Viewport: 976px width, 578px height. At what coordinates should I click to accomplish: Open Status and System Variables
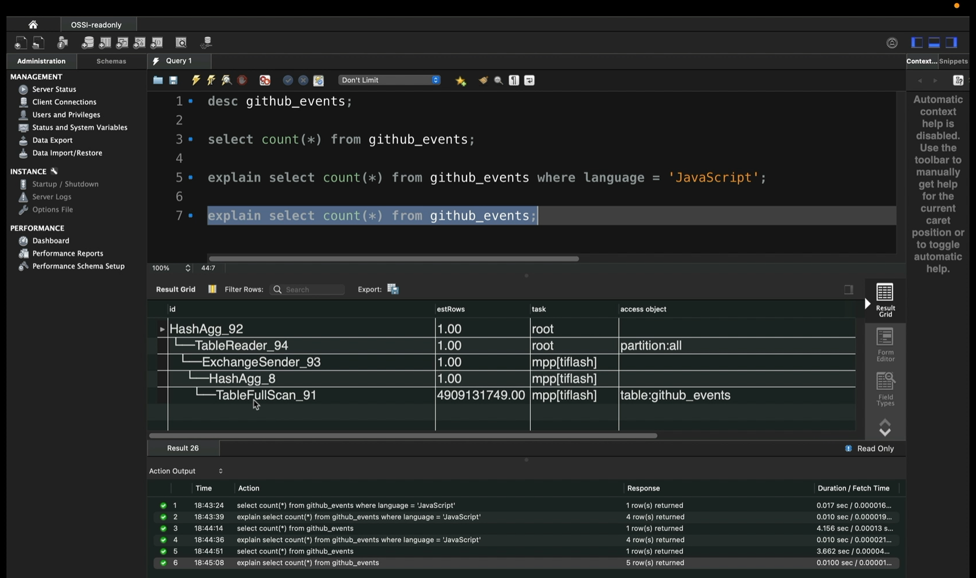pyautogui.click(x=80, y=127)
